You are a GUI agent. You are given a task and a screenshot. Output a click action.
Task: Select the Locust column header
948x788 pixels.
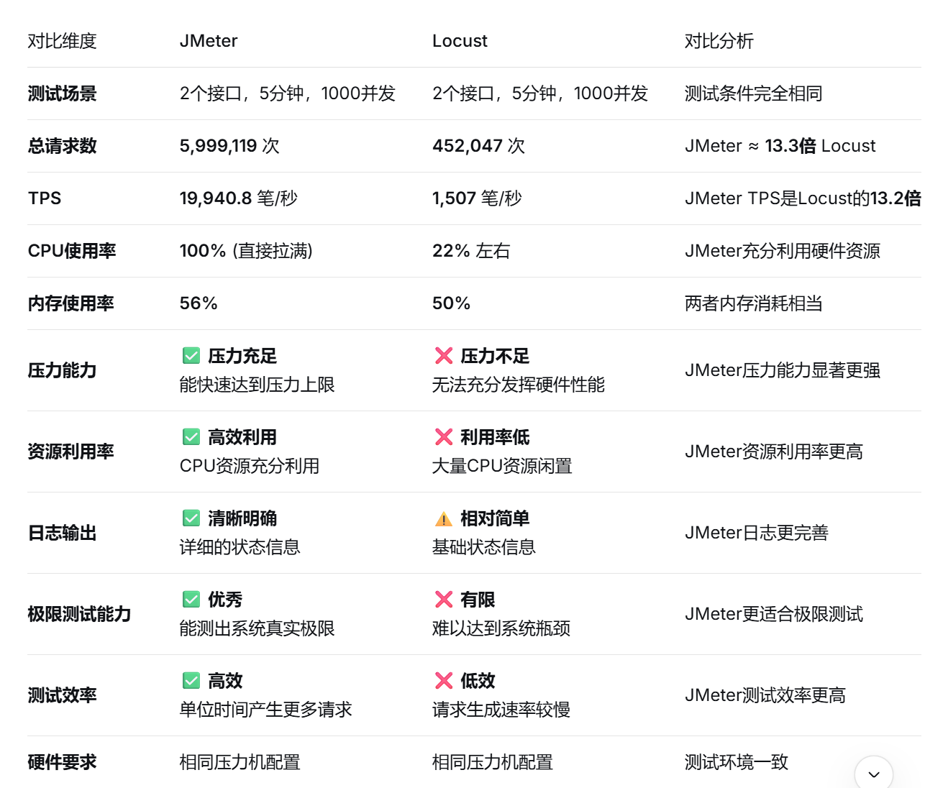click(460, 41)
